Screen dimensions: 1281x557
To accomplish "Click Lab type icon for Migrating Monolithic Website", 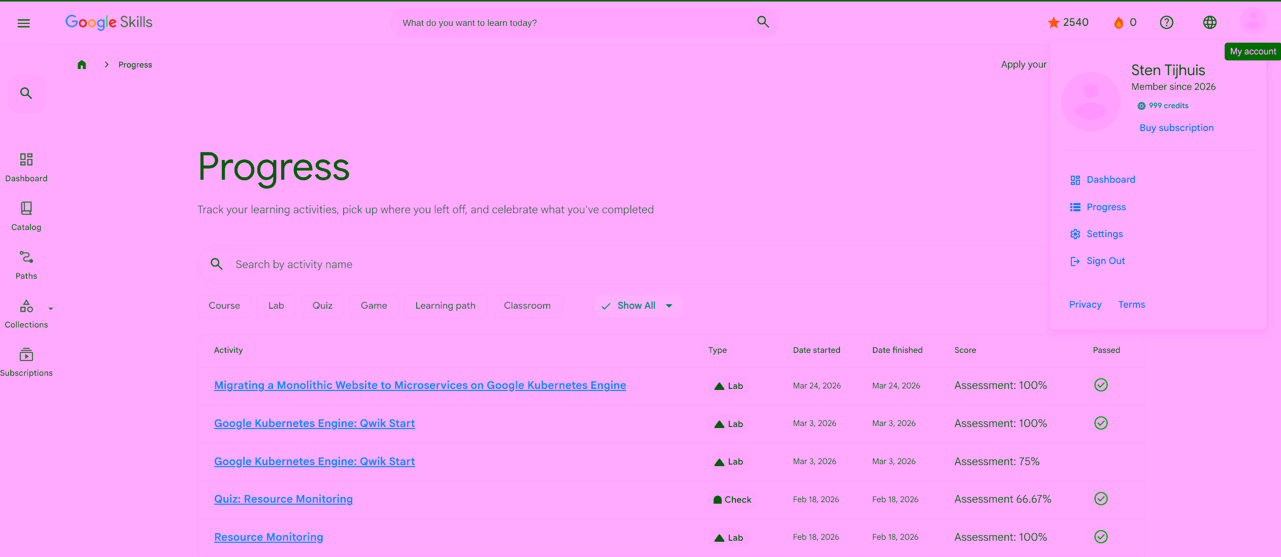I will (719, 386).
